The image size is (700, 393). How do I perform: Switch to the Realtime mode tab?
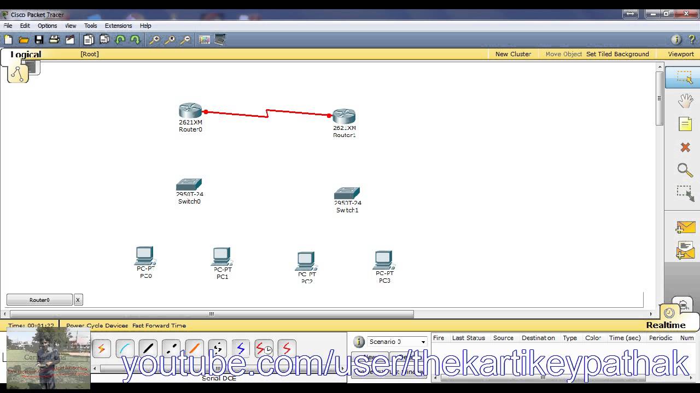(666, 325)
